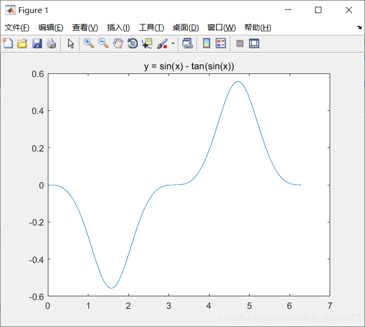Open the 文件(F) menu

click(17, 28)
